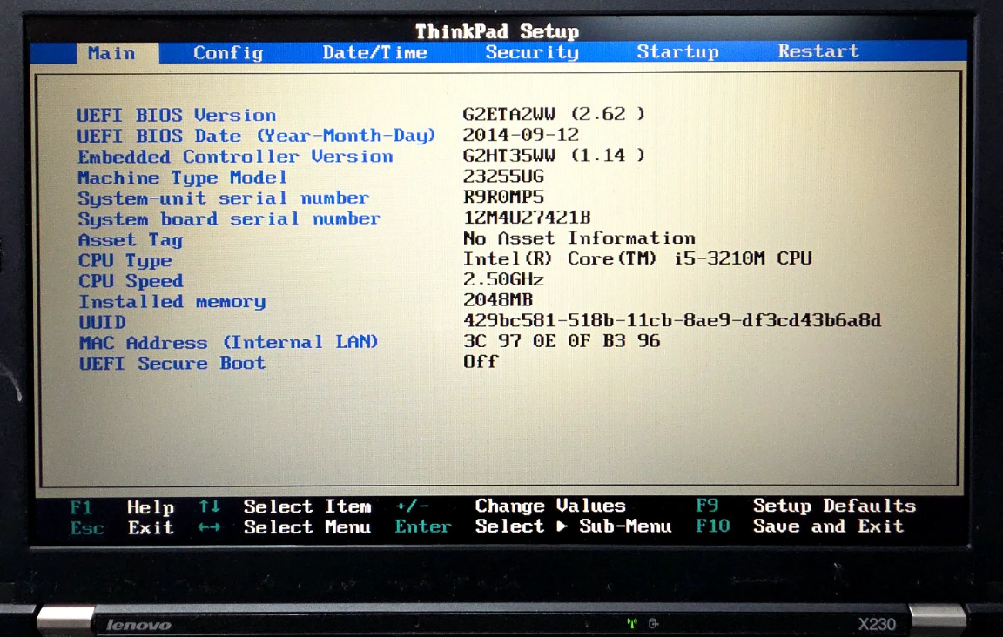Click Embedded Controller Version label

(x=235, y=157)
